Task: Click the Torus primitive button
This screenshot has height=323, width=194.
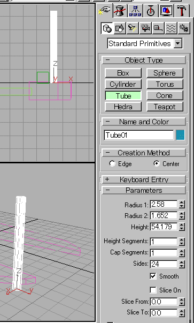Action: (x=165, y=84)
